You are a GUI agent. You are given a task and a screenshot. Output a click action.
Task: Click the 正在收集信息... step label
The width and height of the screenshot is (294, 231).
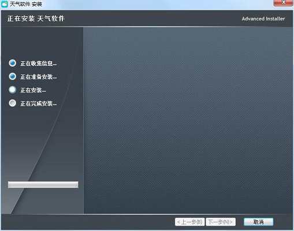click(x=39, y=64)
